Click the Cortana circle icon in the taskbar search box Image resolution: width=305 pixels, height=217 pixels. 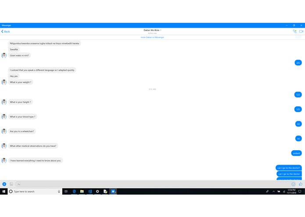[x=11, y=192]
